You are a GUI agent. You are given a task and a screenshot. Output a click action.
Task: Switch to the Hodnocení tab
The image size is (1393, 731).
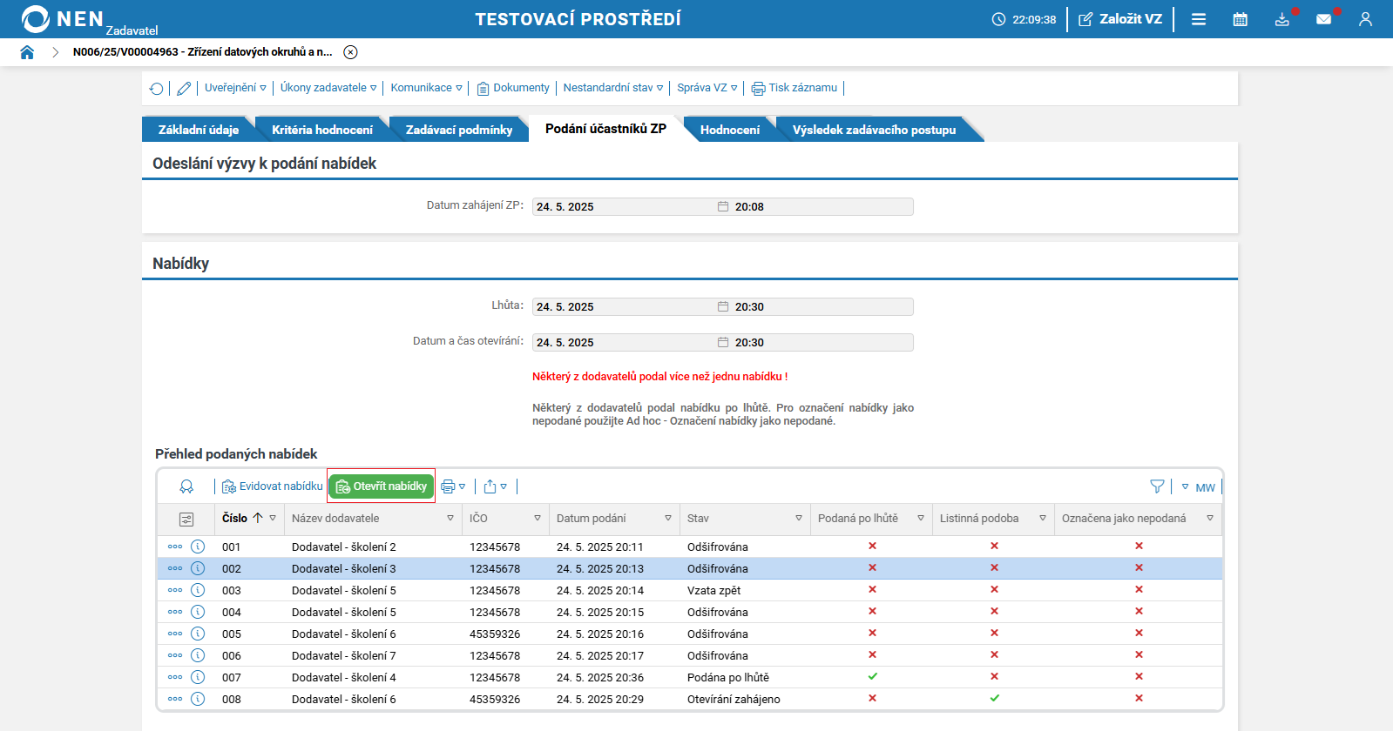729,130
